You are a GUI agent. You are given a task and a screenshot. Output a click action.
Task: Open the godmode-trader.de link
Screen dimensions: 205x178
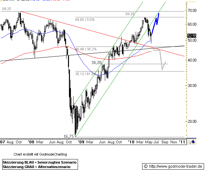[176, 166]
